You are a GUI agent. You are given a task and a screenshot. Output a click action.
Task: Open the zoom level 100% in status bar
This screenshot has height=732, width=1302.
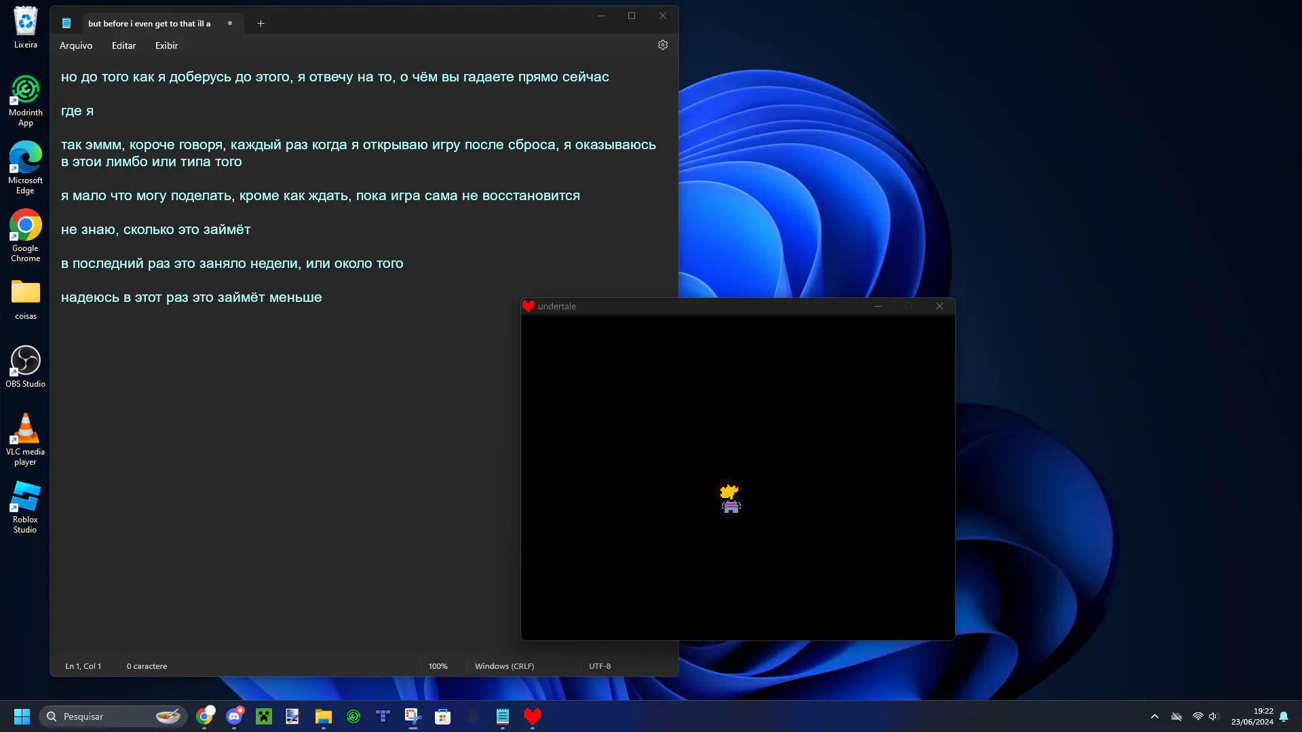pyautogui.click(x=438, y=666)
